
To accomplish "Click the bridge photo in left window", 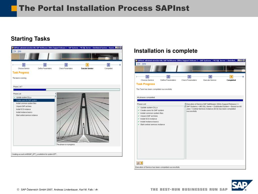I will click(83, 117).
